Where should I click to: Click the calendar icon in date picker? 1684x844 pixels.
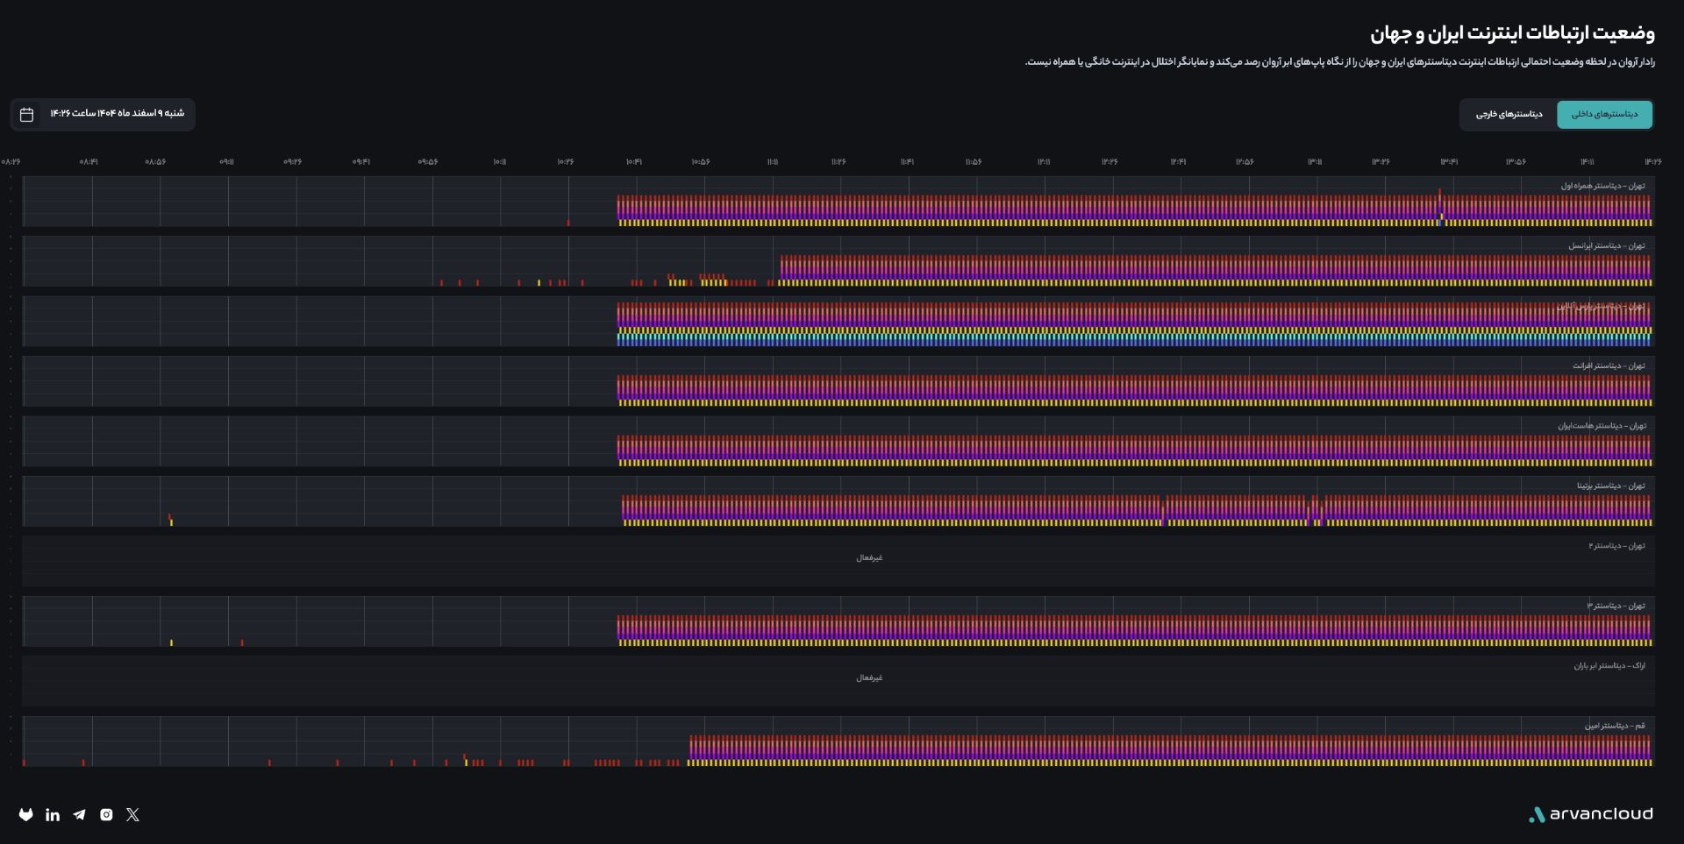coord(27,115)
